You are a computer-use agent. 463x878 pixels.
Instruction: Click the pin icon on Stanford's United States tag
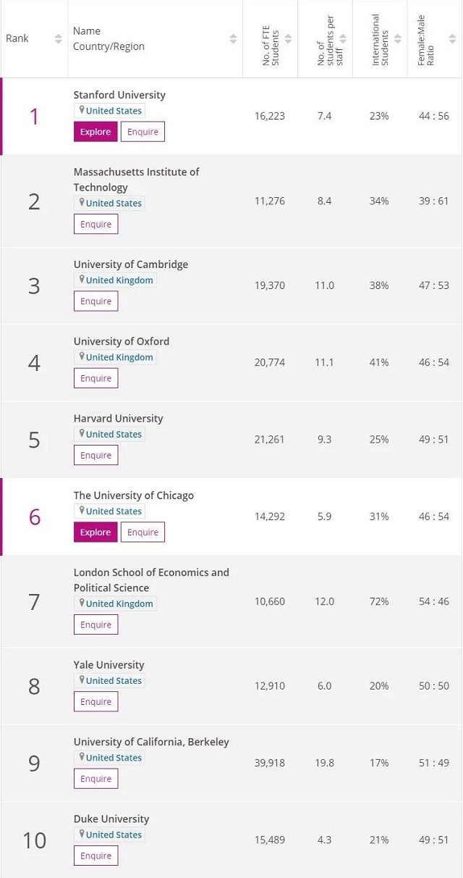(x=82, y=110)
